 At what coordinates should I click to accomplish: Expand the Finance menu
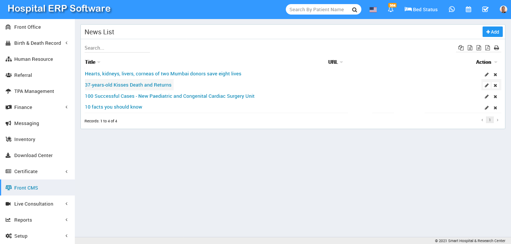coord(37,107)
